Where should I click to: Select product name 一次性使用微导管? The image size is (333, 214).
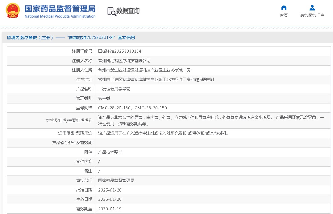pyautogui.click(x=114, y=89)
